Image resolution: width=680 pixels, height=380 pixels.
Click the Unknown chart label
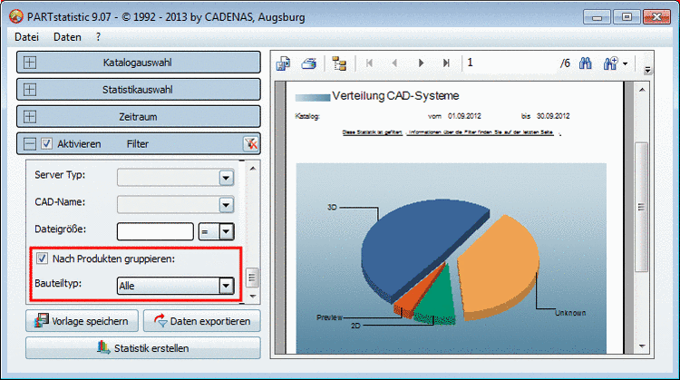tap(570, 313)
